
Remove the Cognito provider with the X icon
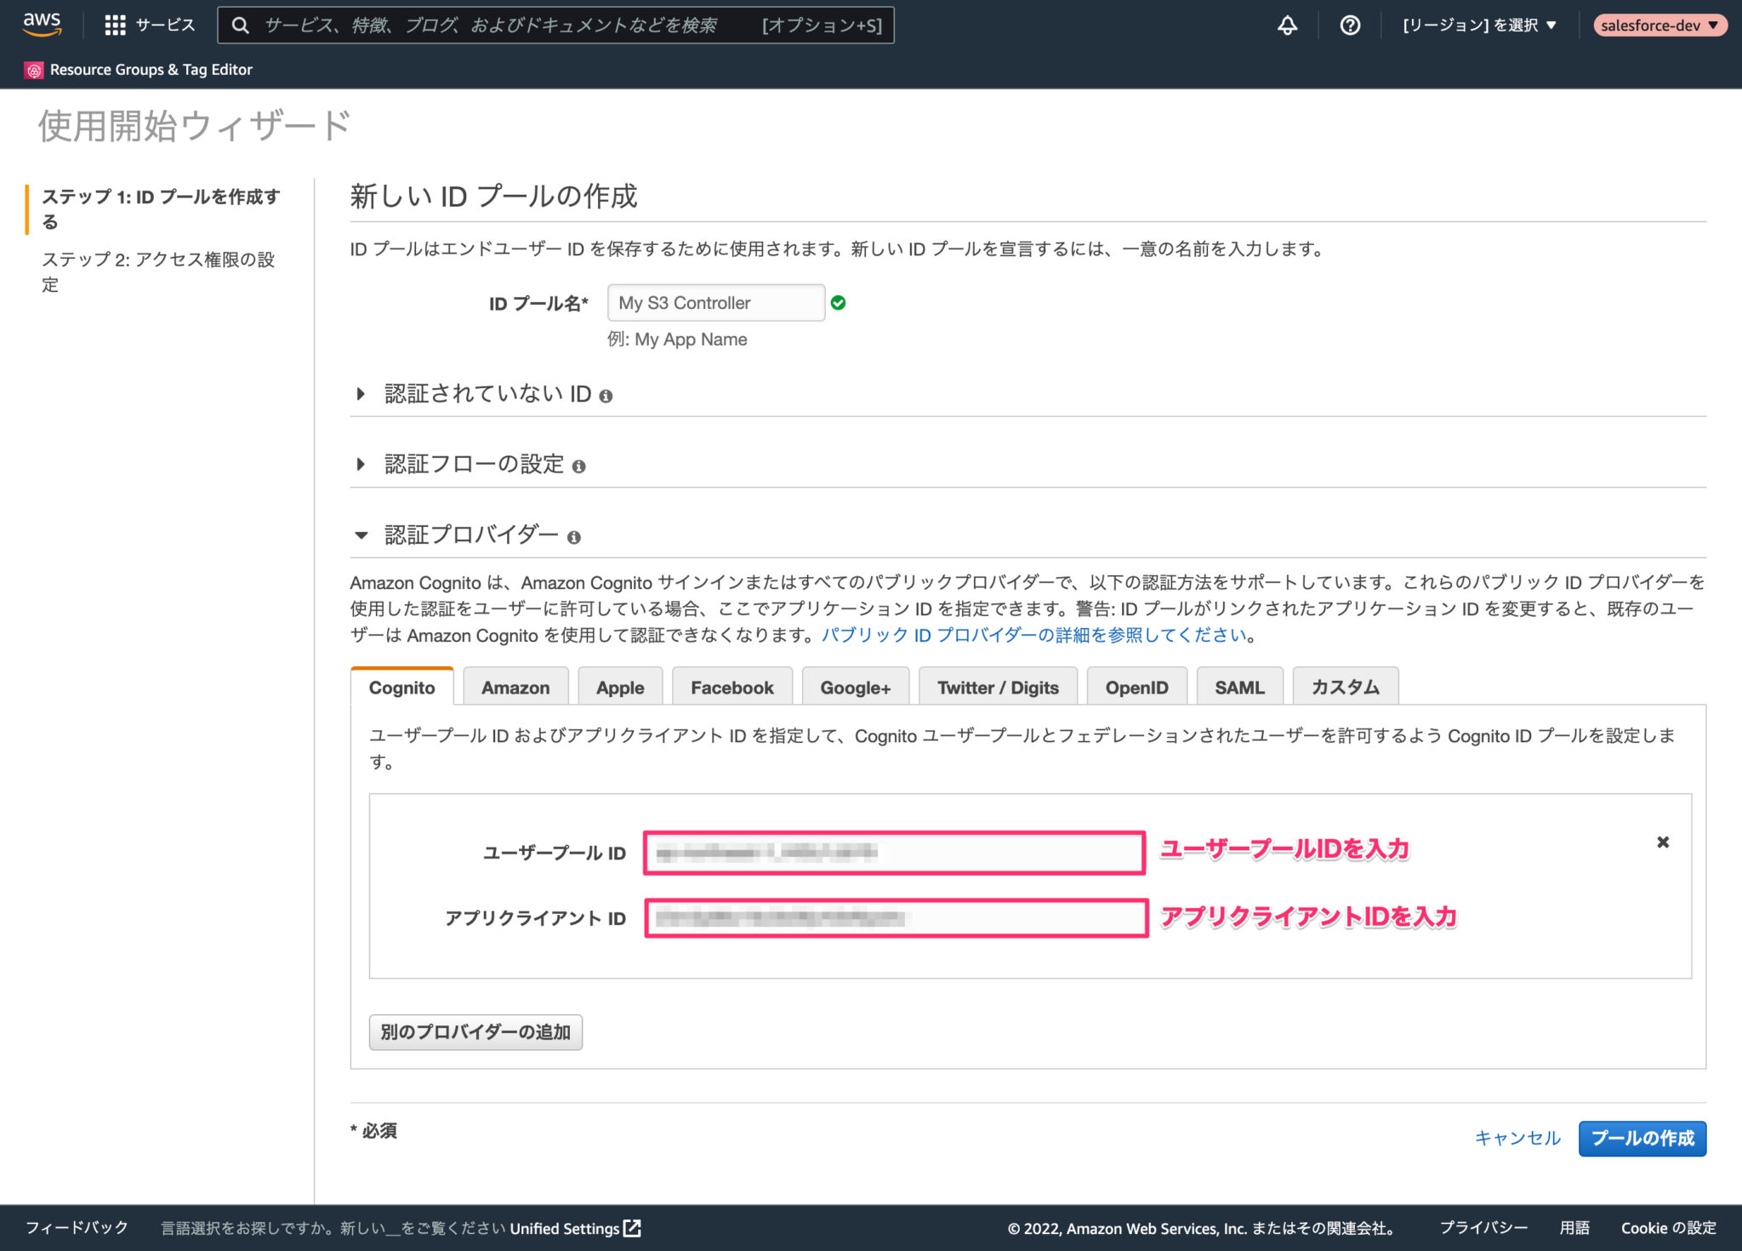[x=1663, y=843]
